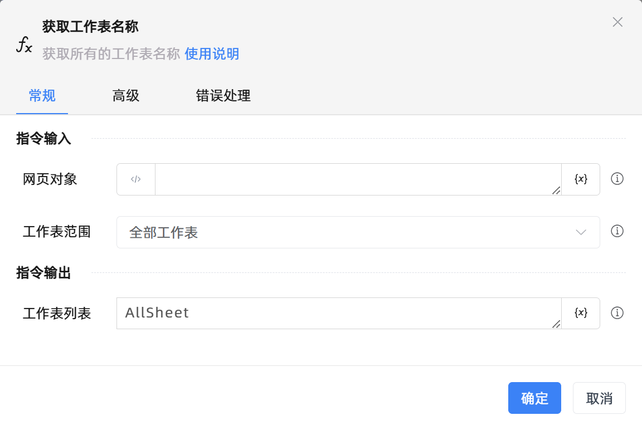Open the 错误处理 tab
The image size is (642, 430).
223,96
